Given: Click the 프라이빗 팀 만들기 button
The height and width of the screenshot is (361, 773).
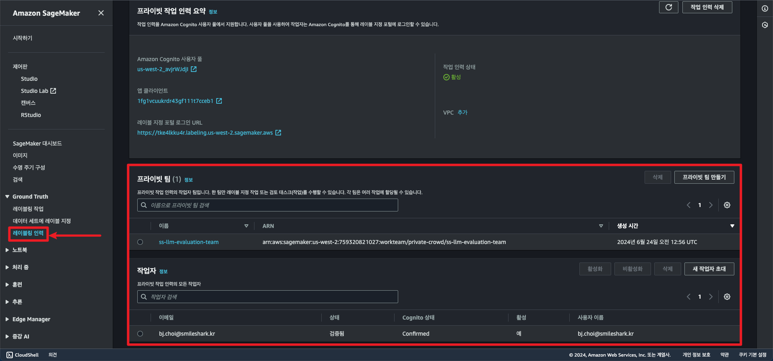Looking at the screenshot, I should pyautogui.click(x=704, y=177).
